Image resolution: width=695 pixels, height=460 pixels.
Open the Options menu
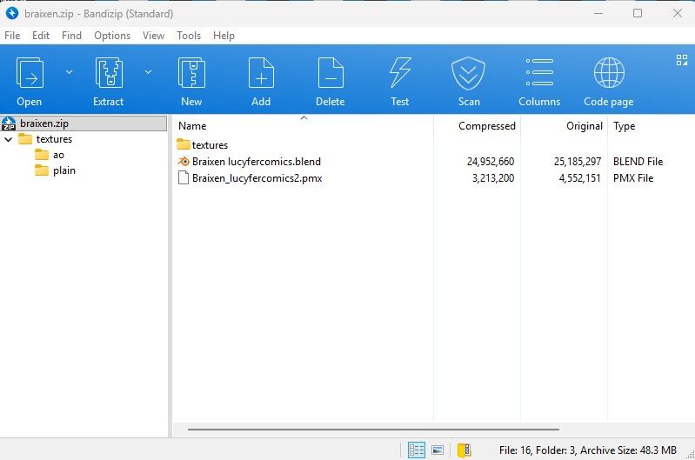tap(112, 36)
